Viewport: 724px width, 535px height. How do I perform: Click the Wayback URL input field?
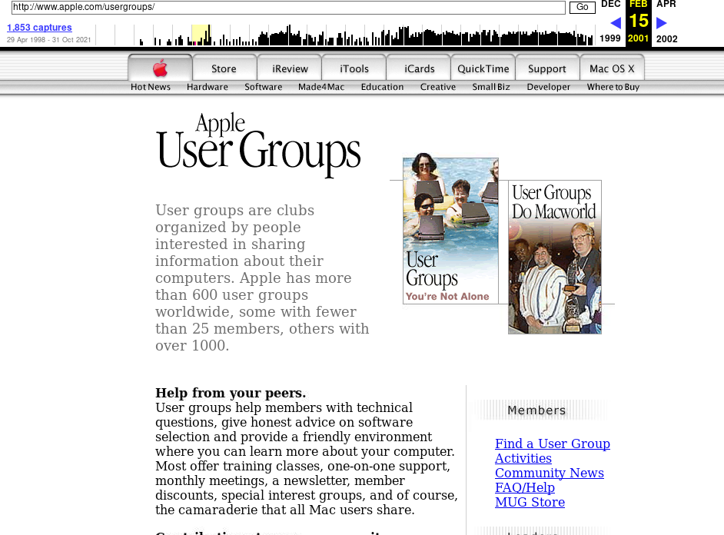(x=288, y=7)
